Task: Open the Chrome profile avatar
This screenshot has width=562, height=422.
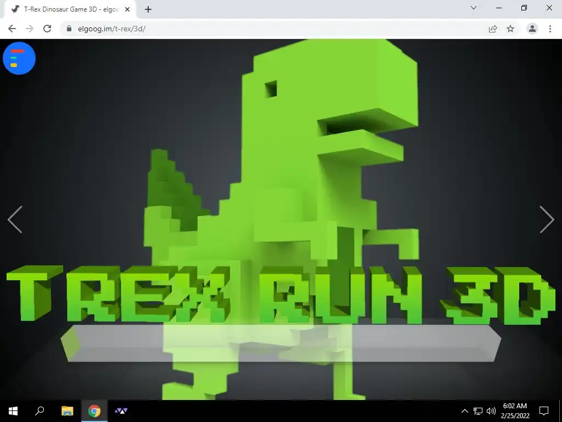Action: (x=532, y=29)
